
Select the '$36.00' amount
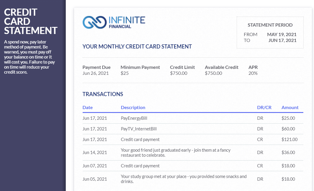pyautogui.click(x=288, y=153)
